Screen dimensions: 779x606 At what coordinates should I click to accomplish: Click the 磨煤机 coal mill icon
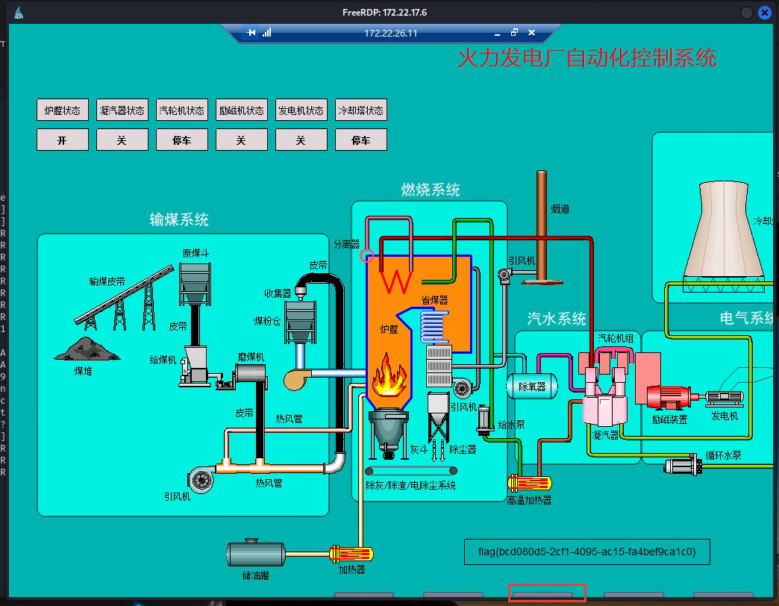point(251,379)
